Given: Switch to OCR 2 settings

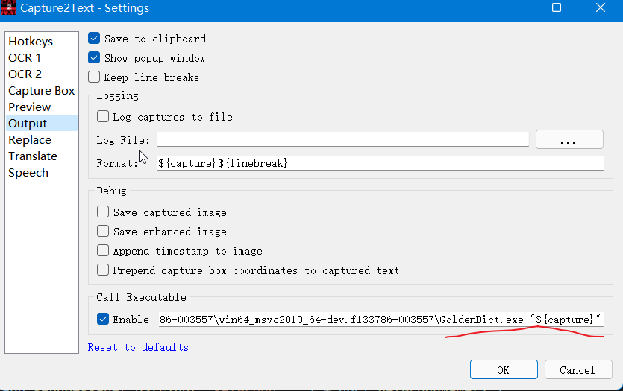Looking at the screenshot, I should click(x=42, y=74).
